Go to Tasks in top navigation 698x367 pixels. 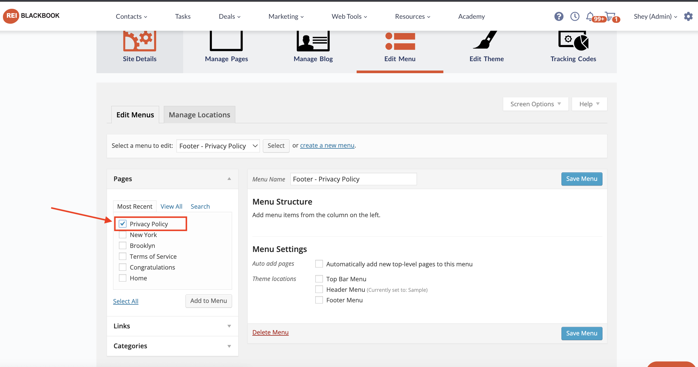(x=183, y=16)
